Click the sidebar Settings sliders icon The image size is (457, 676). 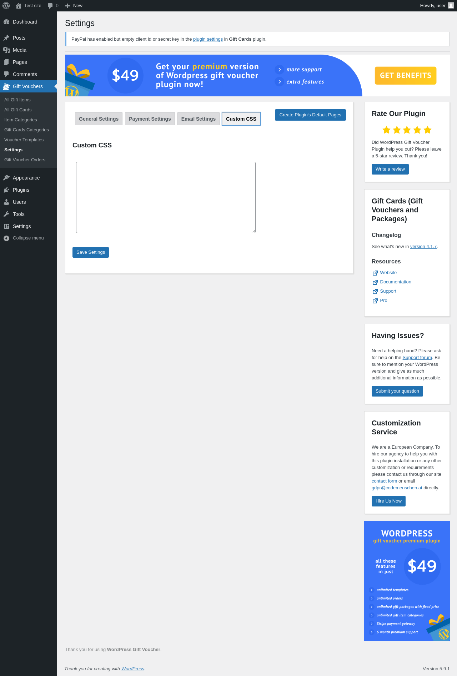pos(6,226)
